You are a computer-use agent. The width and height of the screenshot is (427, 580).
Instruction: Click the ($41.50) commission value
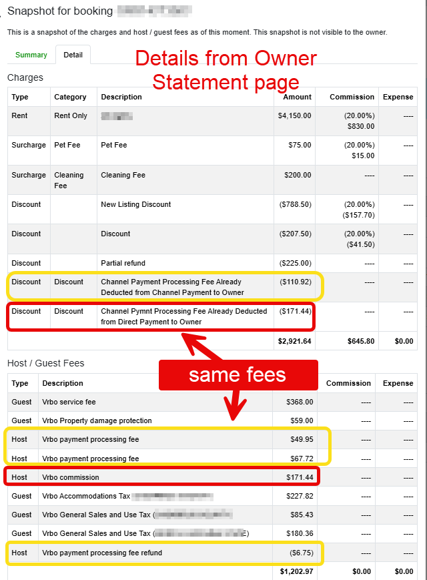(x=360, y=244)
